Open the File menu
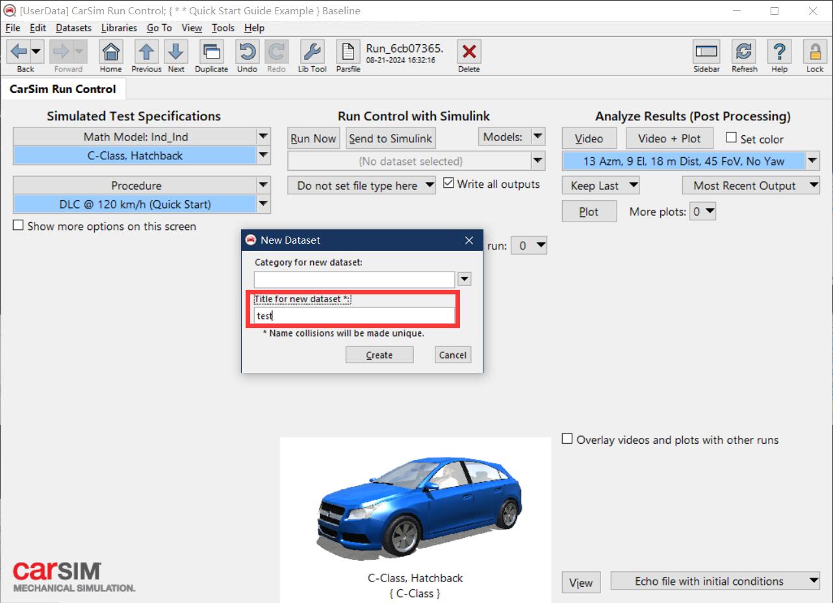Image resolution: width=833 pixels, height=603 pixels. 12,28
